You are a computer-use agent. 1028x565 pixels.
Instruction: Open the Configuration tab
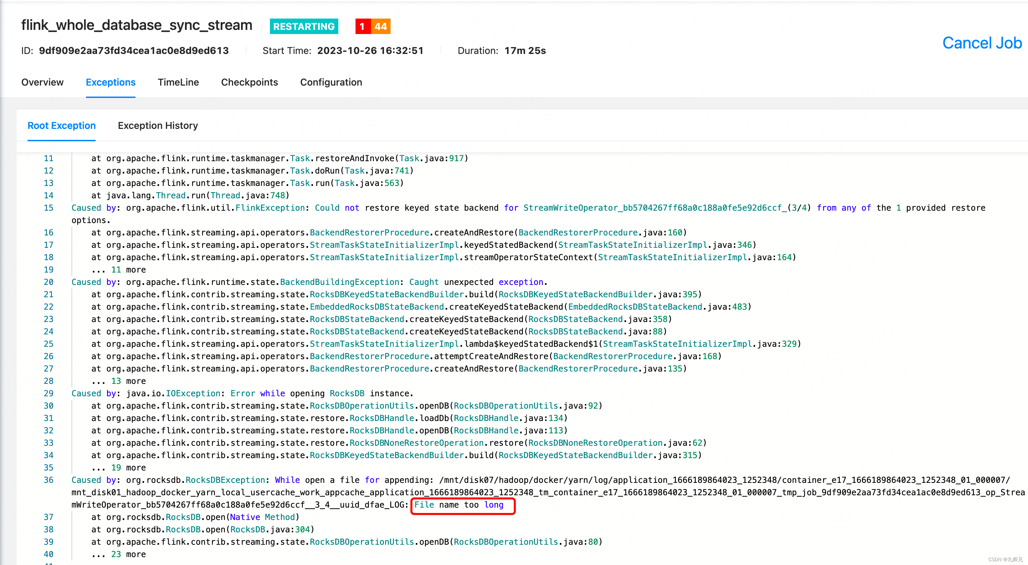[x=331, y=82]
